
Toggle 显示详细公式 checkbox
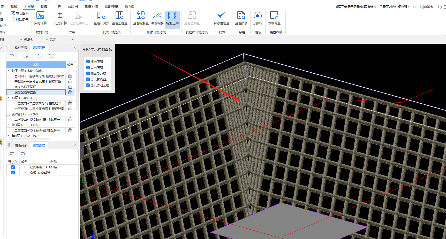click(88, 85)
